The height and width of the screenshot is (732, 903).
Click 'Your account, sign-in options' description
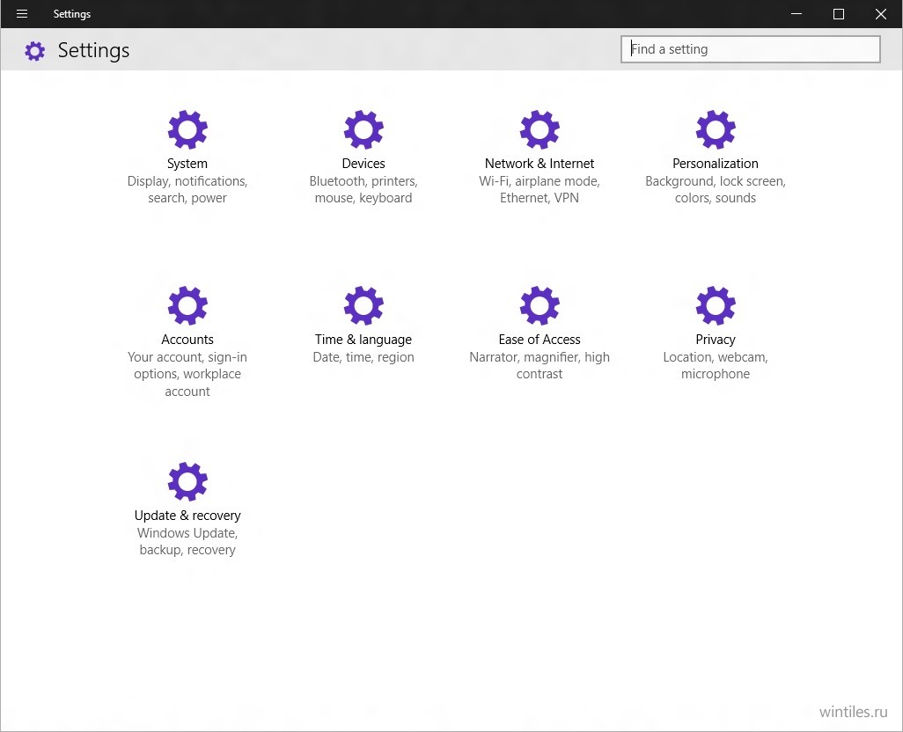tap(187, 374)
